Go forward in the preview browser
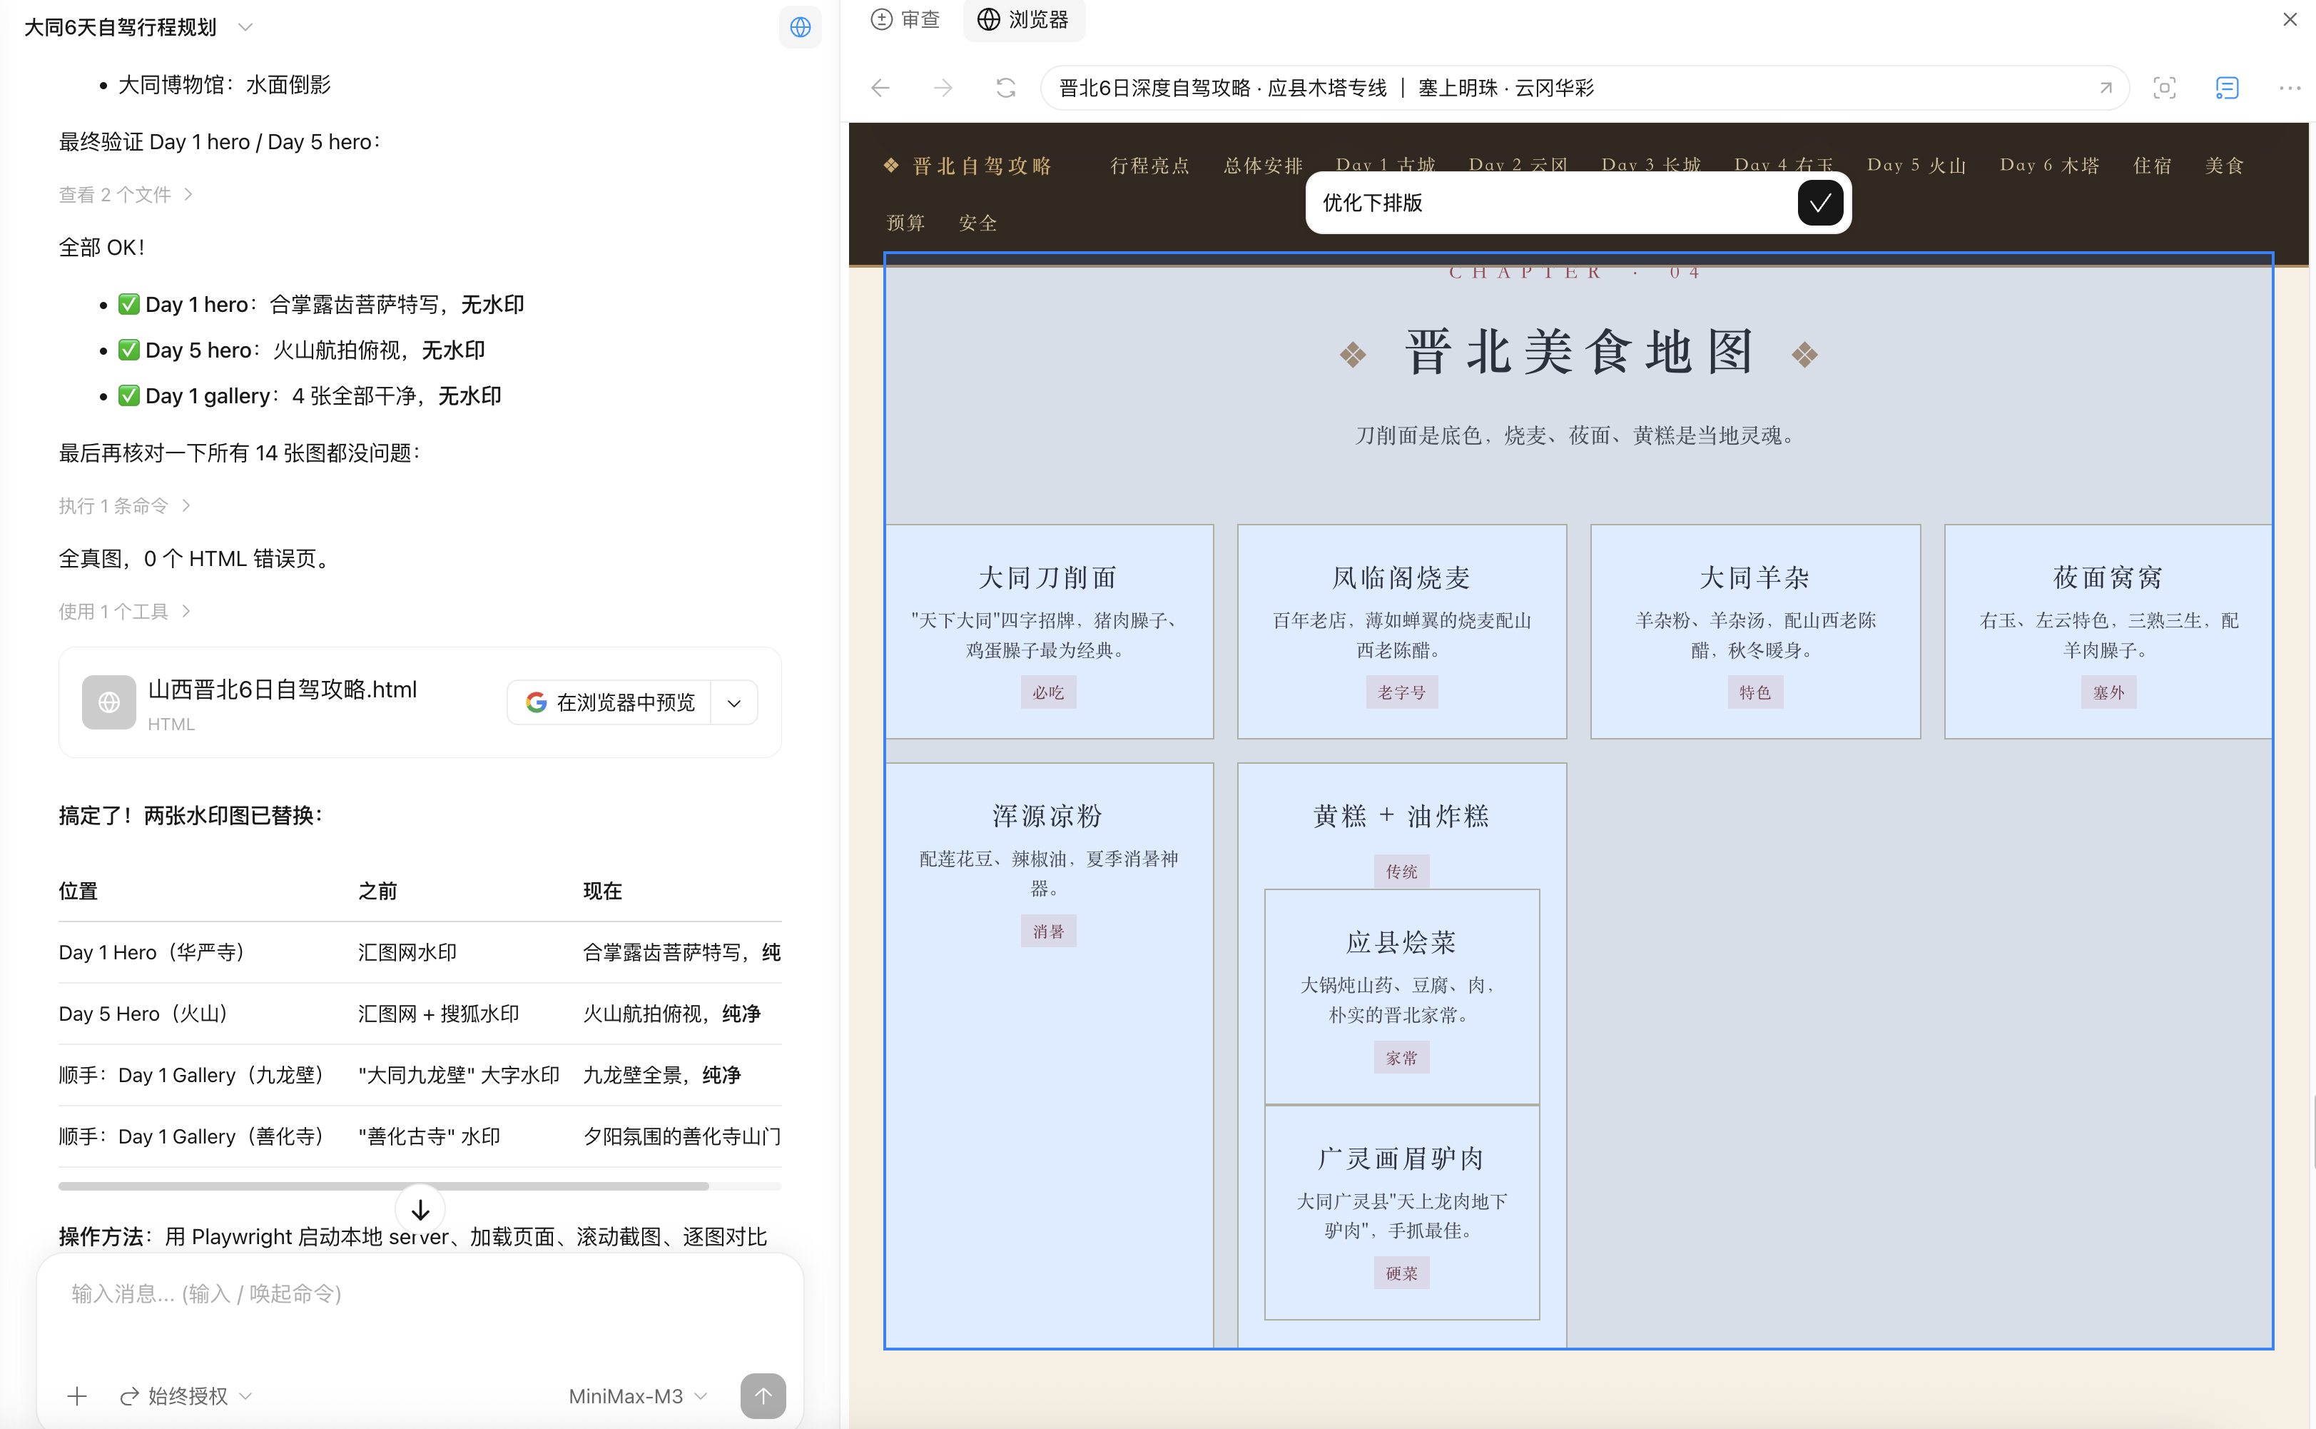The height and width of the screenshot is (1429, 2316). [x=943, y=88]
